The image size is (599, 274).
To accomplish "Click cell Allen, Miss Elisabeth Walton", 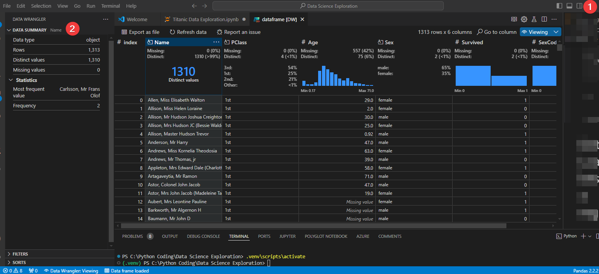I will pos(184,100).
